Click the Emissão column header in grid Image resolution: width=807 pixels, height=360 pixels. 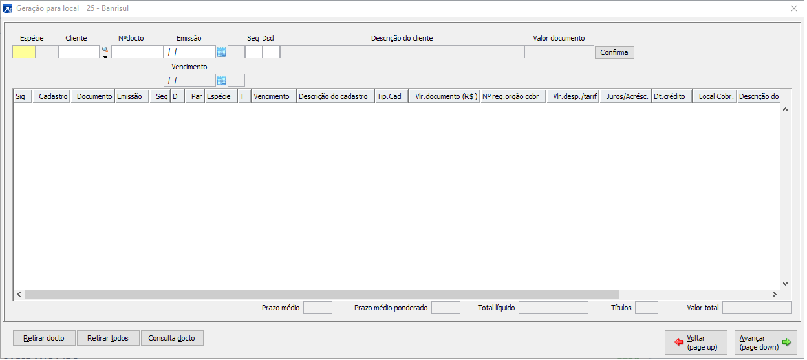(131, 96)
